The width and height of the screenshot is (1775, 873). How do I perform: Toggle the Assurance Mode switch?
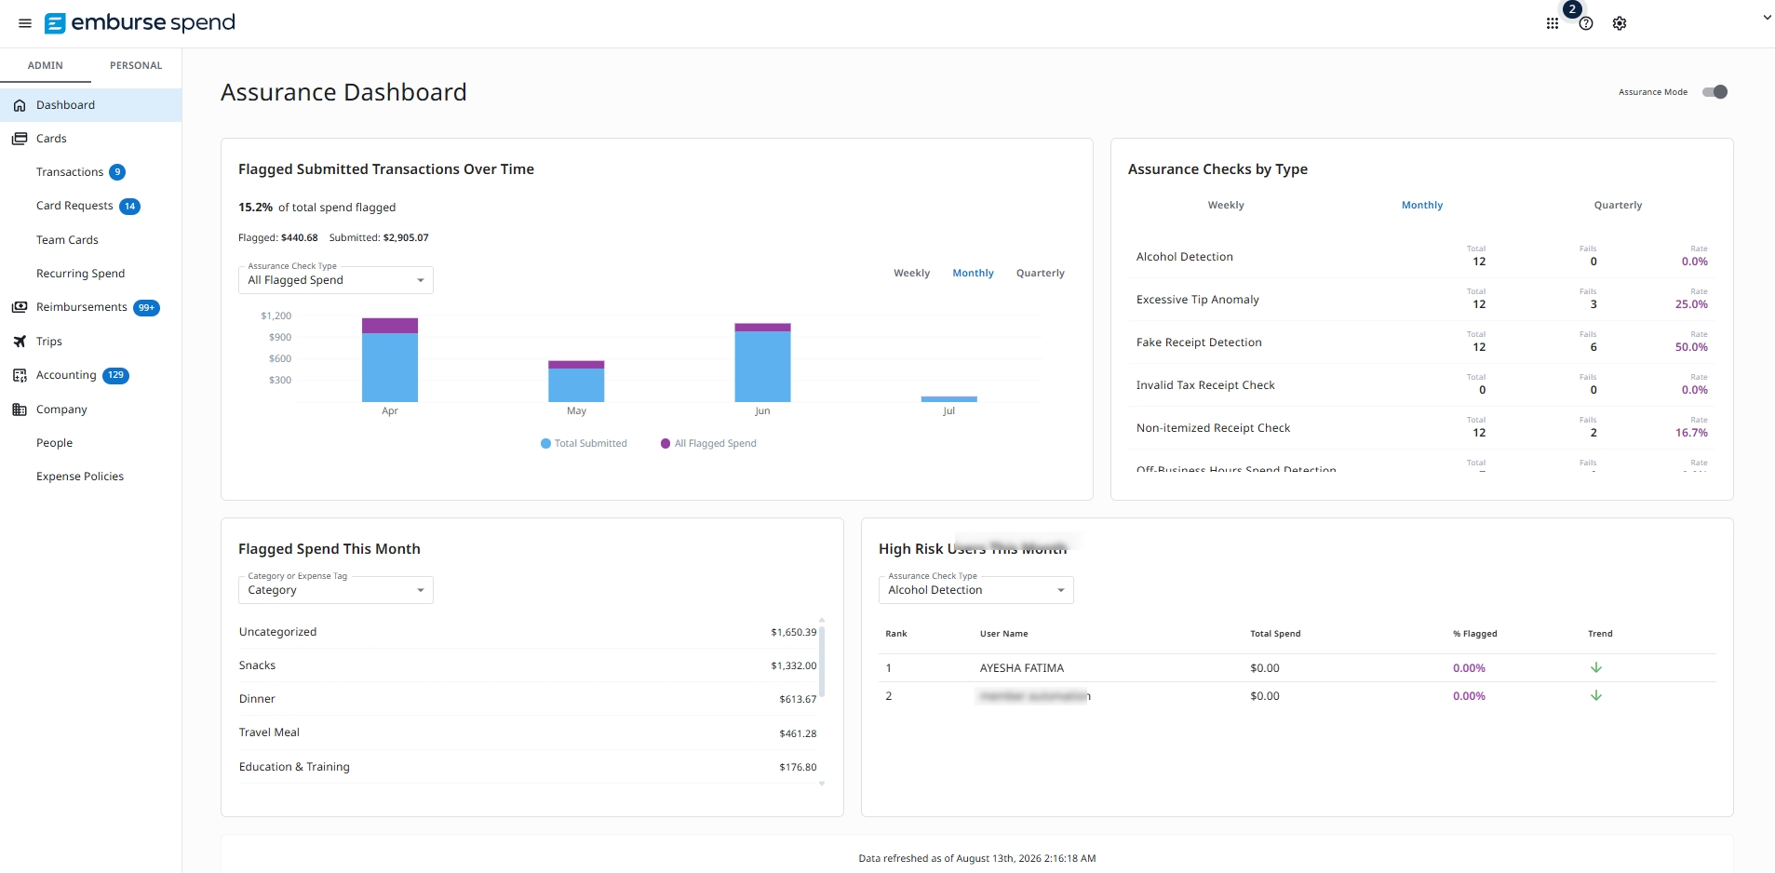pos(1714,92)
